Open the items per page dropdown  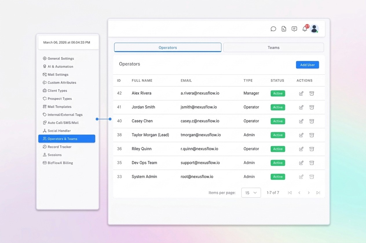251,193
